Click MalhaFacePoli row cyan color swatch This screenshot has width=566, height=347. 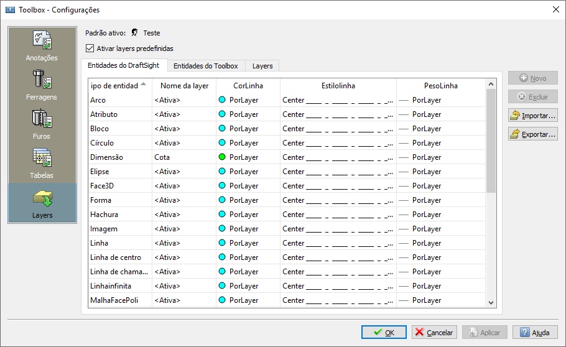point(223,300)
